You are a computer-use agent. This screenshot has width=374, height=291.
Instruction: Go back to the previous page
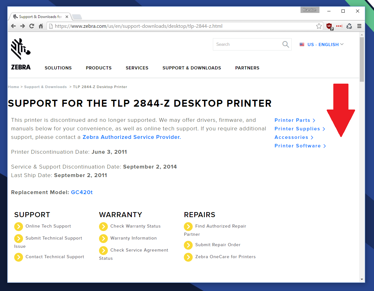pyautogui.click(x=13, y=26)
